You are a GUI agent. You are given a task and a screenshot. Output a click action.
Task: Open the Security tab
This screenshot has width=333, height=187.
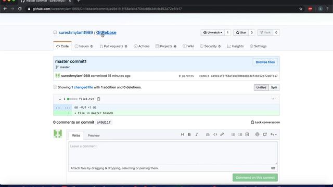(x=210, y=46)
